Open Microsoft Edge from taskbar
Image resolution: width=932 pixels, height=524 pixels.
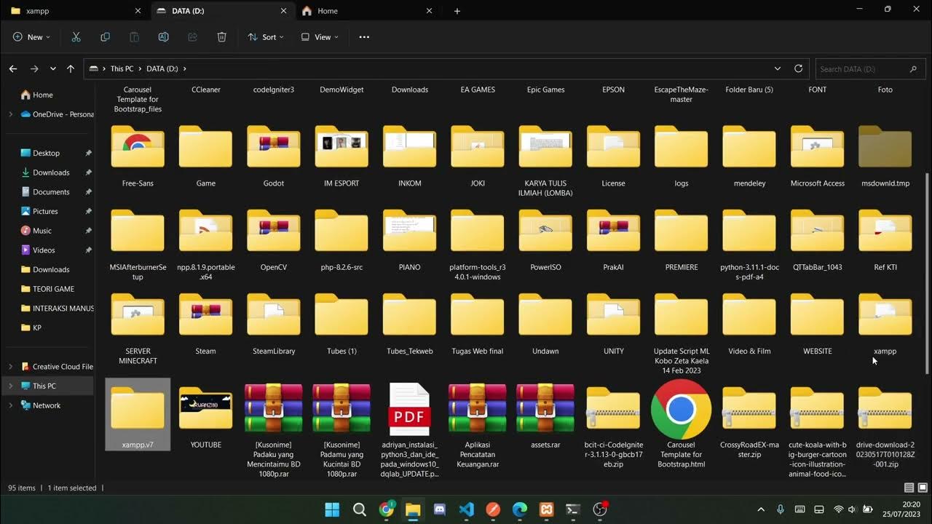click(519, 509)
